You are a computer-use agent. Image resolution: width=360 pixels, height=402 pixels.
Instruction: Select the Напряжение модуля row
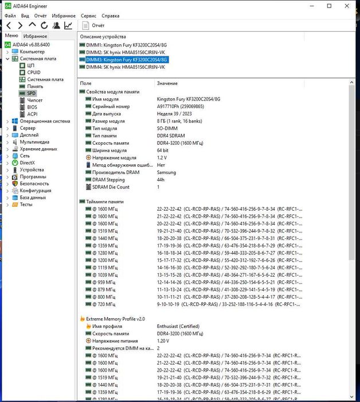[x=191, y=158]
